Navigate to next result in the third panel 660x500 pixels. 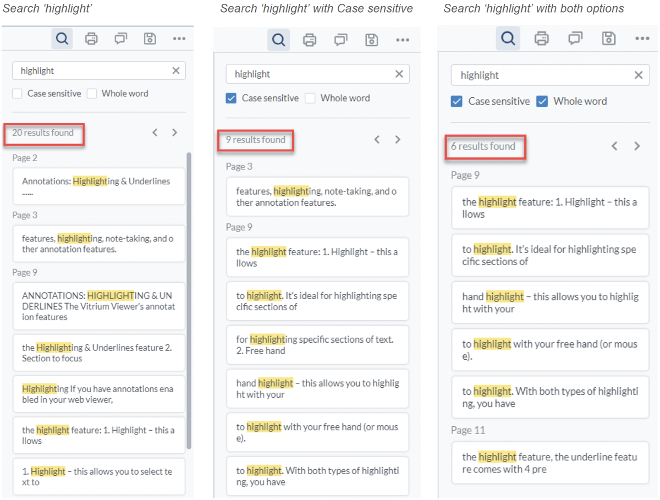coord(637,146)
